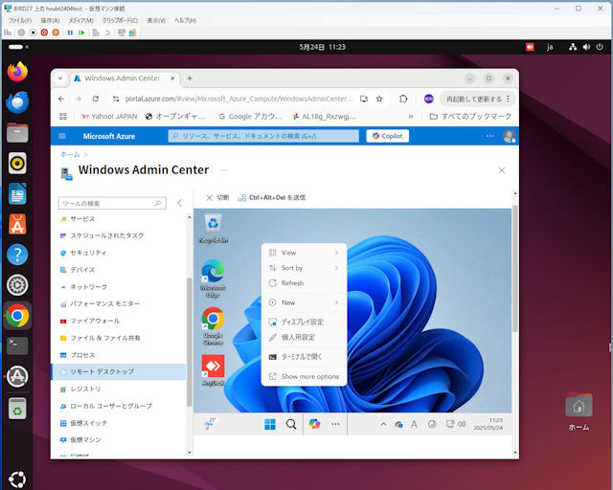Open the 操作(A) menu in the VM window
This screenshot has height=490, width=613.
(50, 20)
